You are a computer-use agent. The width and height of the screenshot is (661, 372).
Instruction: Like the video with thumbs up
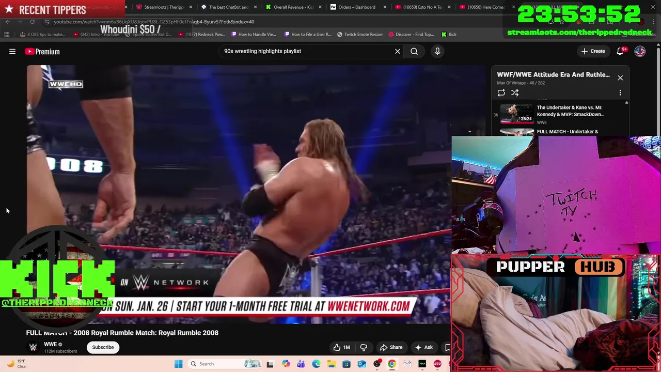[341, 347]
